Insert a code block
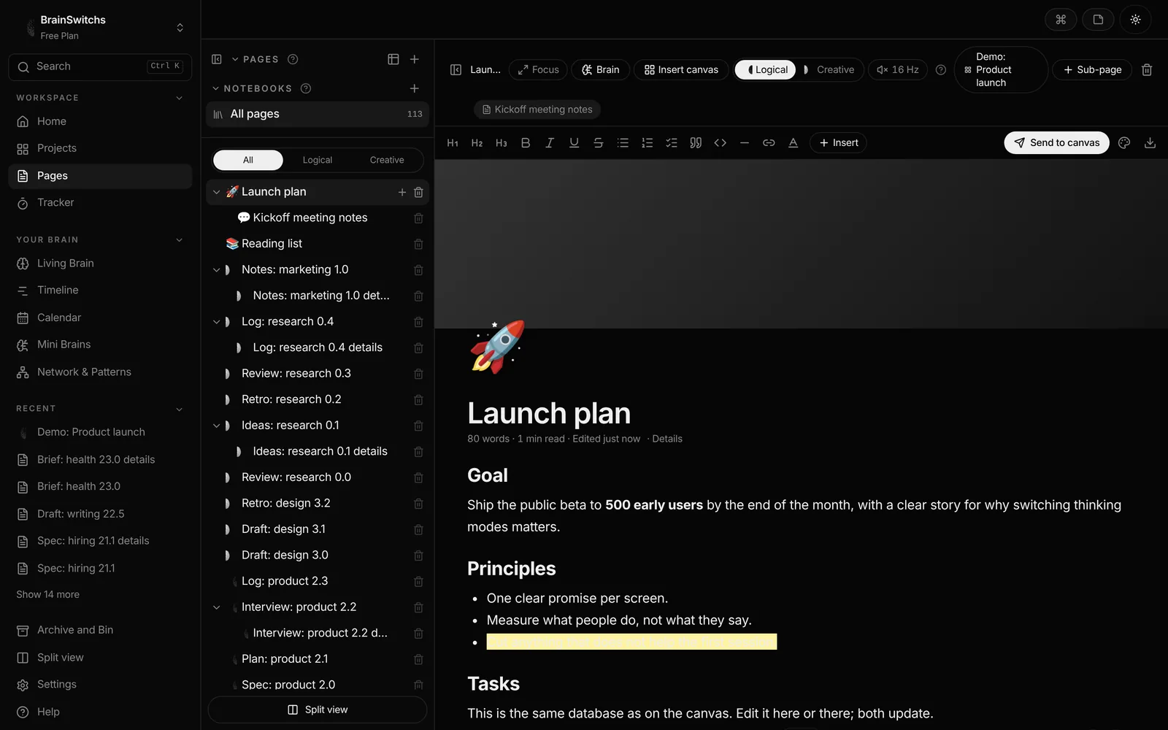The height and width of the screenshot is (730, 1168). 721,143
